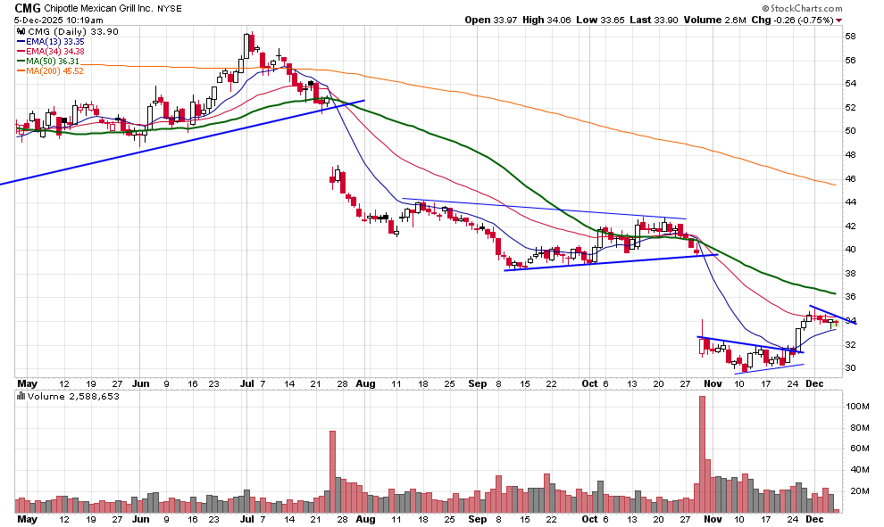Click the 58 price level on the right axis

851,37
